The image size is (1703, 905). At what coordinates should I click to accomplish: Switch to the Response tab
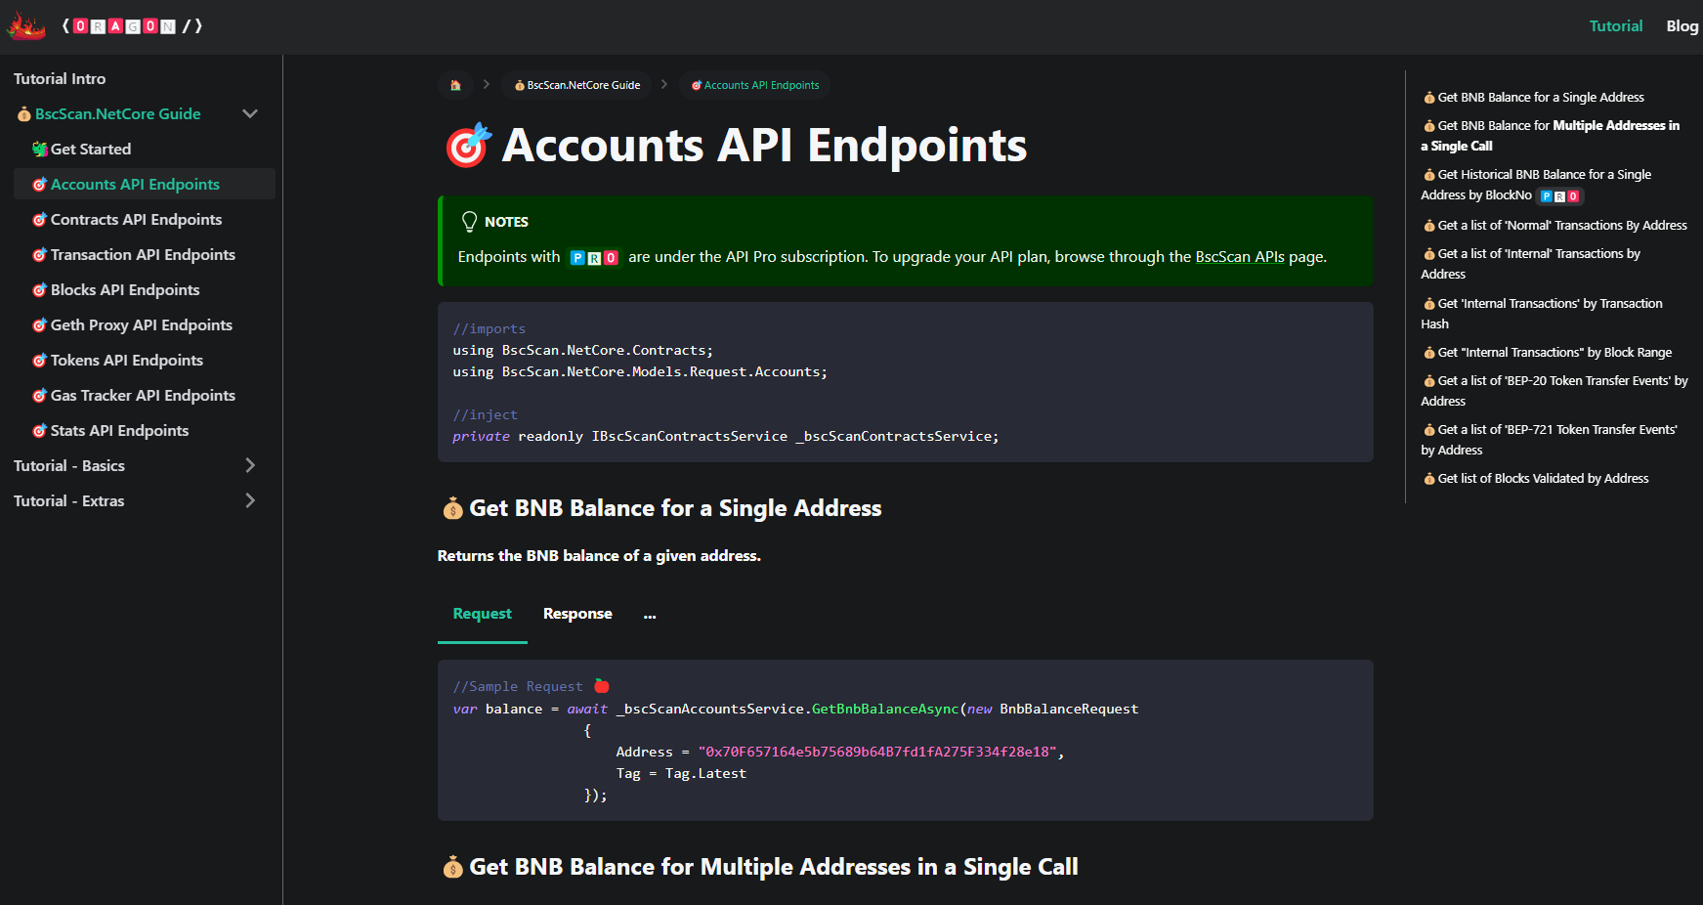click(577, 614)
